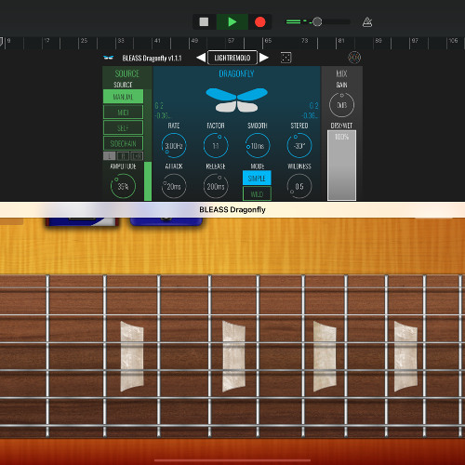Click the green amplitude level meter bar
Image resolution: width=465 pixels, height=465 pixels.
(148, 181)
